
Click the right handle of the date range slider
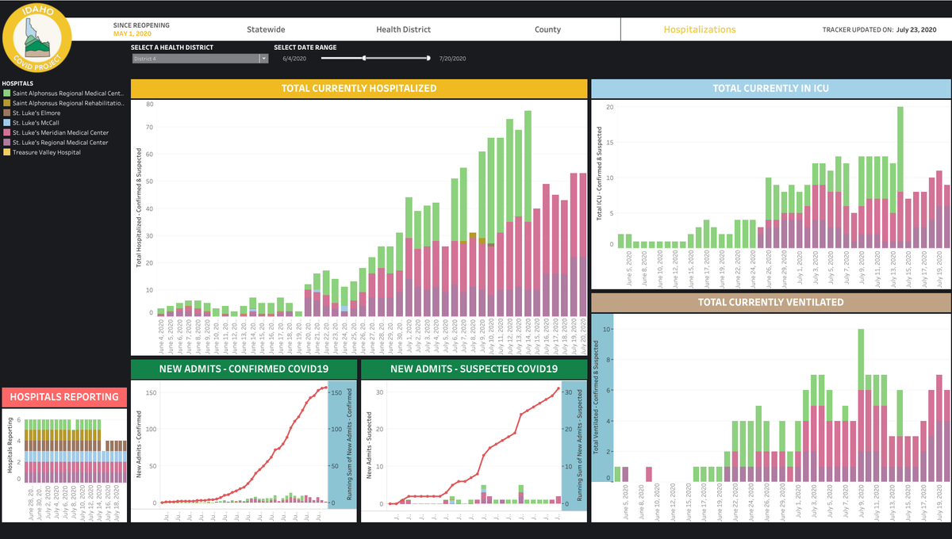point(428,58)
